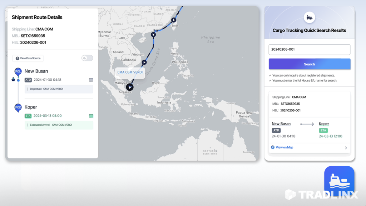This screenshot has height=206, width=366.
Task: Click the CMA CGM shipping line in route details
Action: pyautogui.click(x=44, y=29)
